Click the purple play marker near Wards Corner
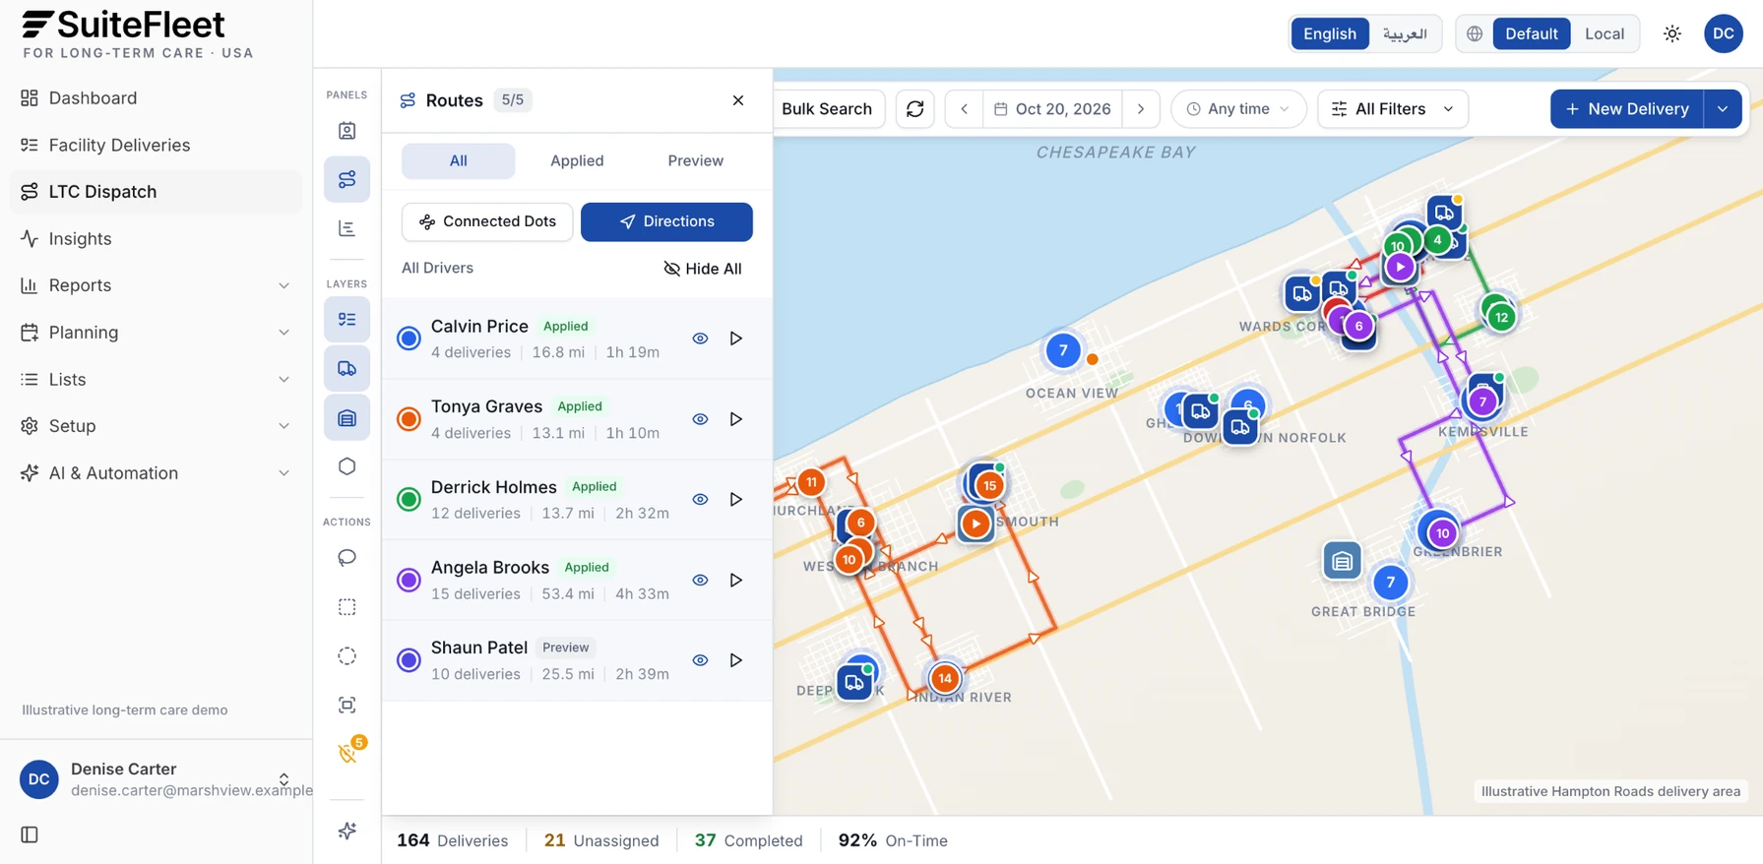Screen dimensions: 1763x864 pyautogui.click(x=1400, y=267)
